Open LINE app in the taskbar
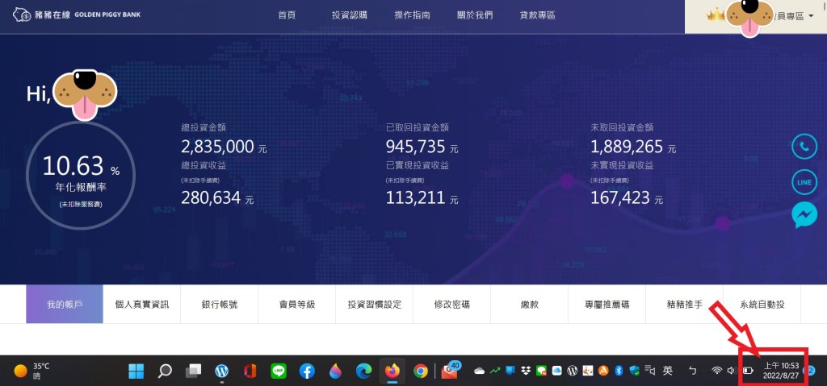The image size is (827, 386). (x=279, y=371)
